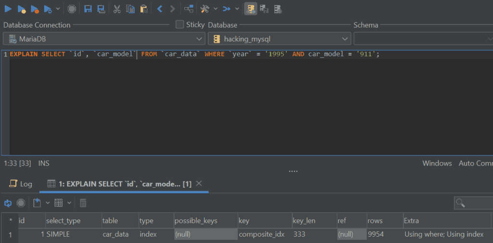
Task: Enable the Sticky checkbox
Action: pyautogui.click(x=180, y=25)
